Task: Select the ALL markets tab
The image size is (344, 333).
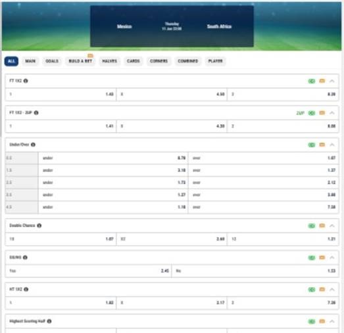Action: coord(11,61)
